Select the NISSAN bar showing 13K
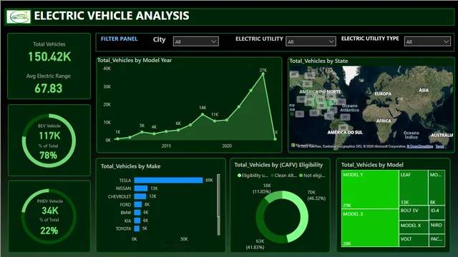The height and width of the screenshot is (257, 458). [x=141, y=188]
